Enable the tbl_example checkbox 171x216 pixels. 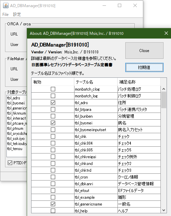tap(53, 197)
